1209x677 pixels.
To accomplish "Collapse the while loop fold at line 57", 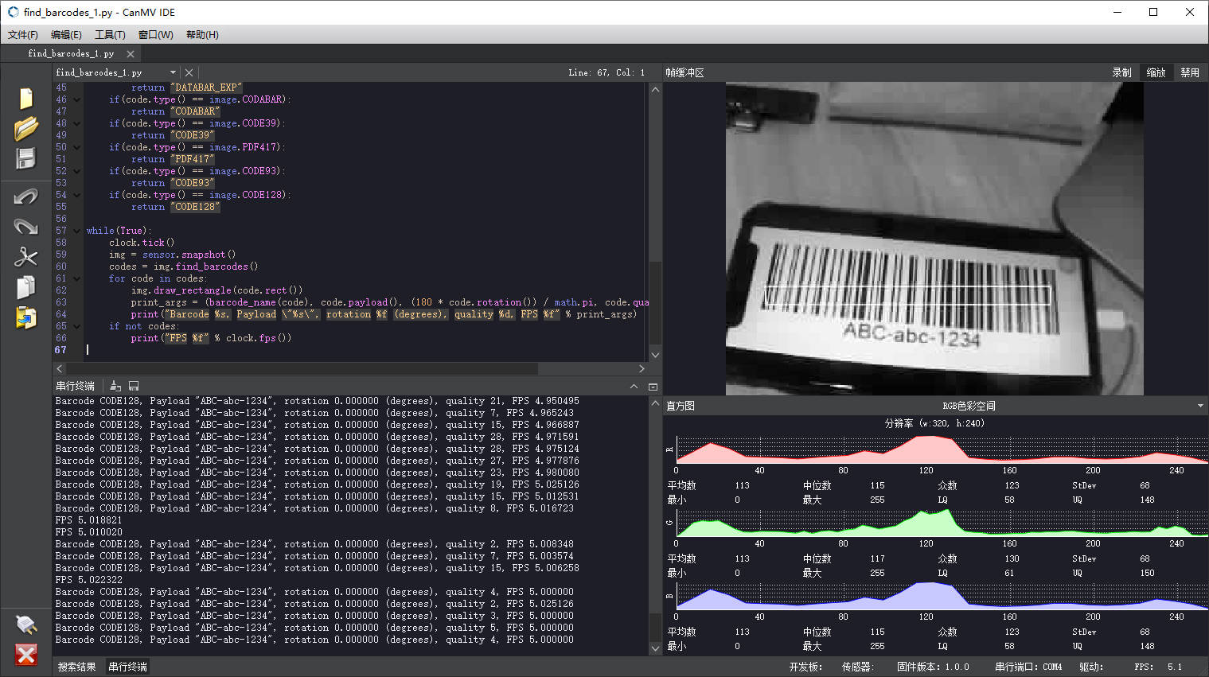I will pyautogui.click(x=77, y=231).
